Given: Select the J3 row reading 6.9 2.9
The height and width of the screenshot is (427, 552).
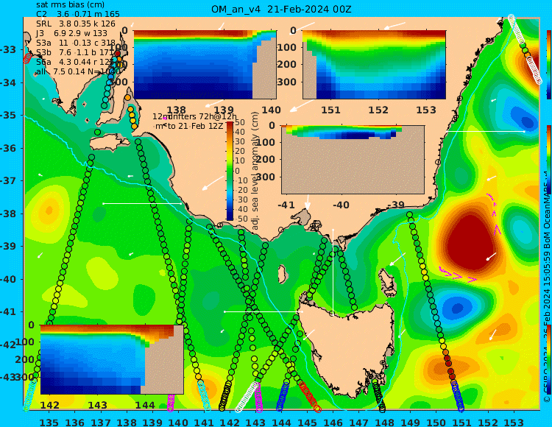Looking at the screenshot, I should tap(72, 33).
